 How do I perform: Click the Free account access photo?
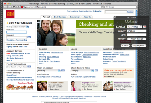pyautogui.click(x=108, y=86)
